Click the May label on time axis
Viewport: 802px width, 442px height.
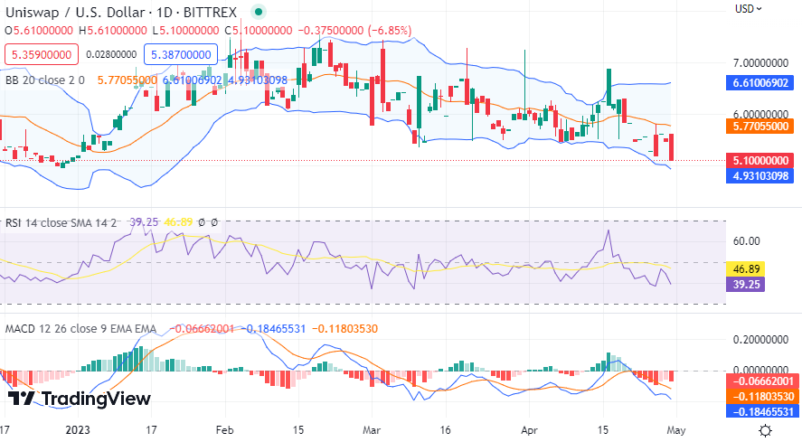pos(676,430)
